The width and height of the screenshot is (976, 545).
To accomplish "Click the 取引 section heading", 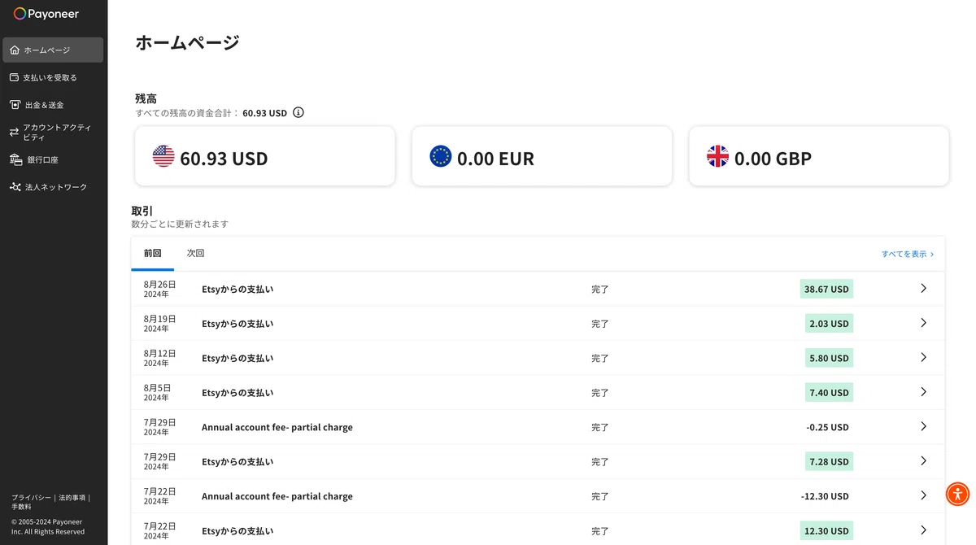I will (x=142, y=211).
